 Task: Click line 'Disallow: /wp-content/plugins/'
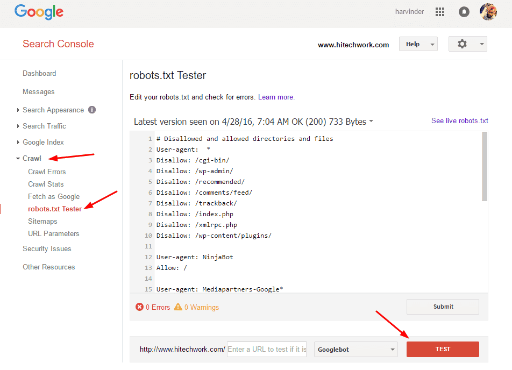[x=214, y=236]
